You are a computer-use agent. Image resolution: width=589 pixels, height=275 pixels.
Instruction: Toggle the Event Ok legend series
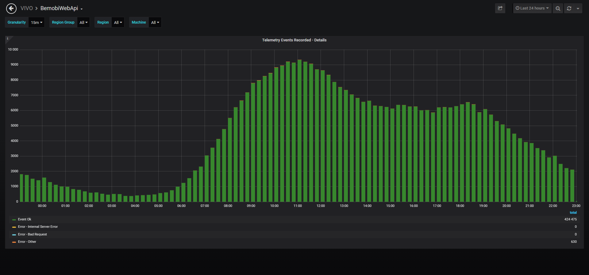pyautogui.click(x=25, y=220)
